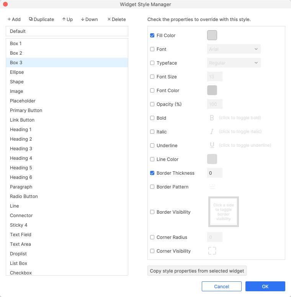Viewport: 291px width, 297px height.
Task: Check the Border Pattern checkbox
Action: coord(152,187)
